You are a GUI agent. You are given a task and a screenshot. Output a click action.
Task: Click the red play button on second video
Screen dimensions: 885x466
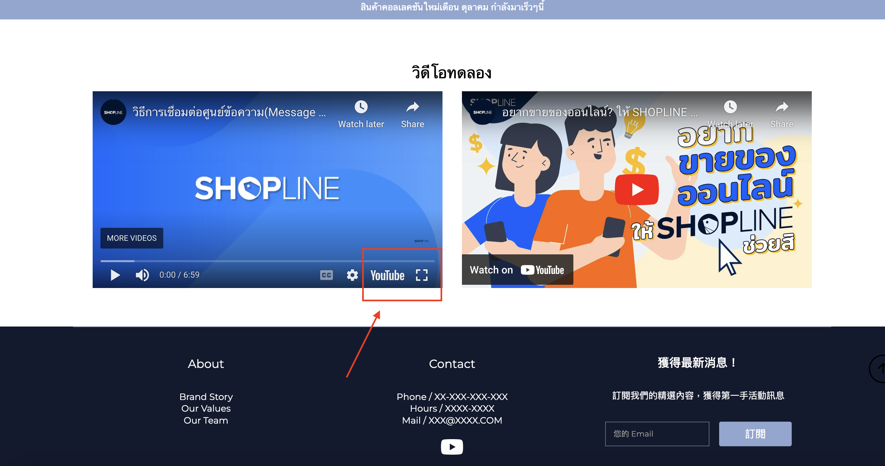tap(637, 189)
